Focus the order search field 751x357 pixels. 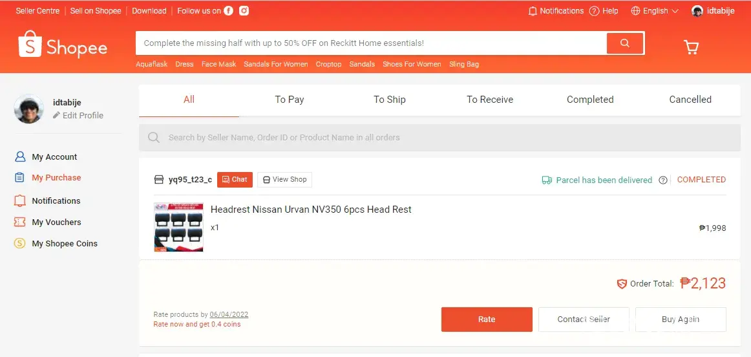(x=439, y=138)
